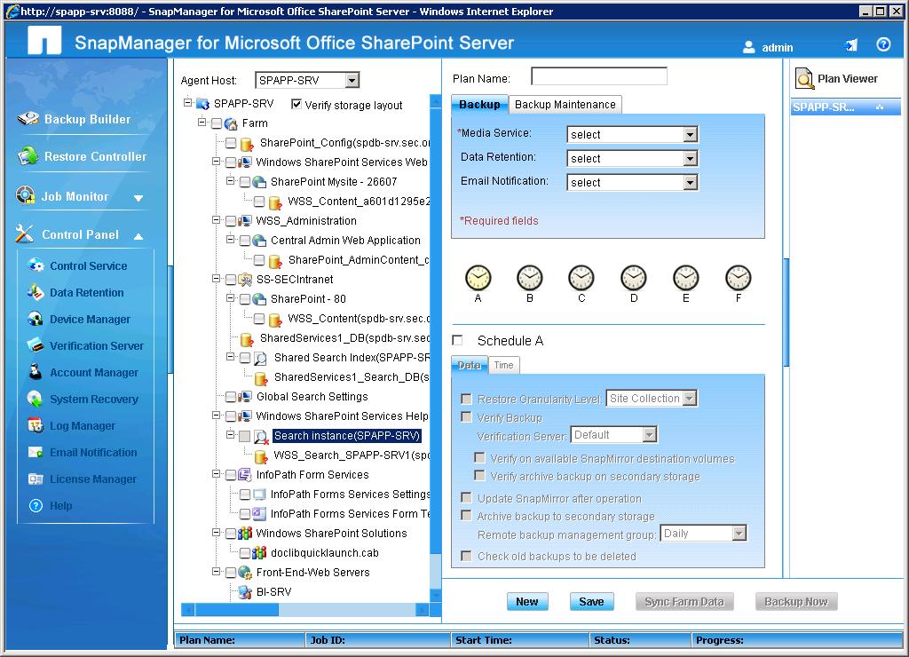Check the SharePoint - 80 checkbox
This screenshot has width=909, height=657.
[245, 299]
